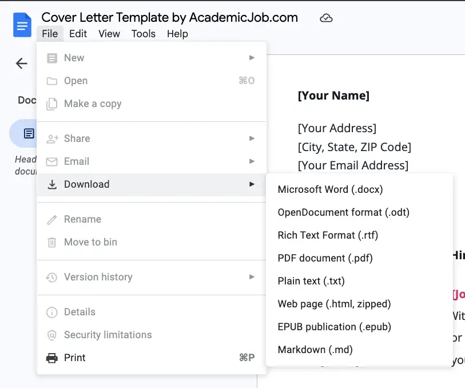Click the printer icon next to Print
Viewport: 465px width, 388px height.
pyautogui.click(x=51, y=358)
